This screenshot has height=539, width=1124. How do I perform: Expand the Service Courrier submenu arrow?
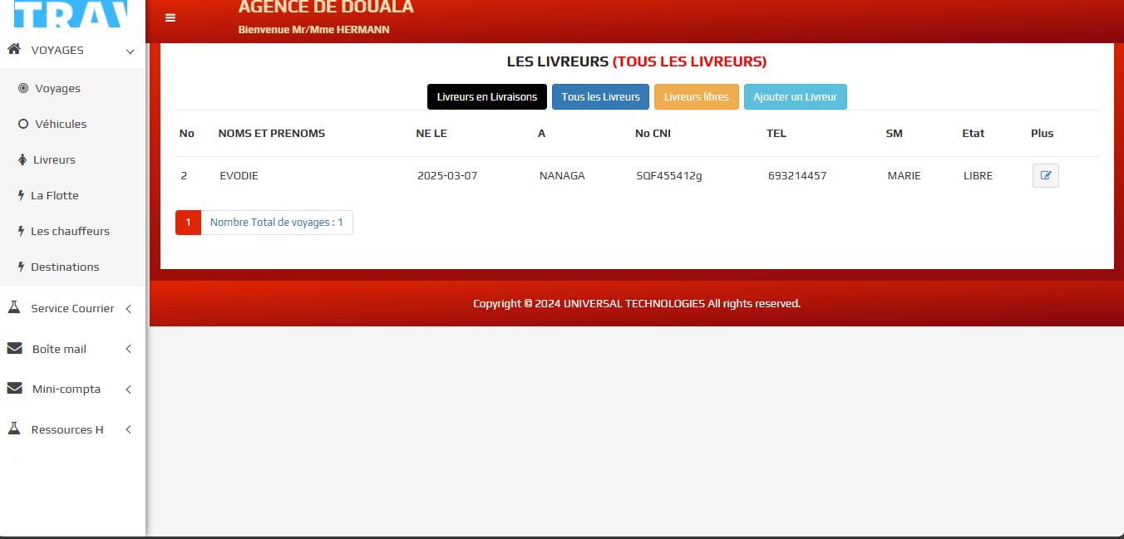pos(128,308)
